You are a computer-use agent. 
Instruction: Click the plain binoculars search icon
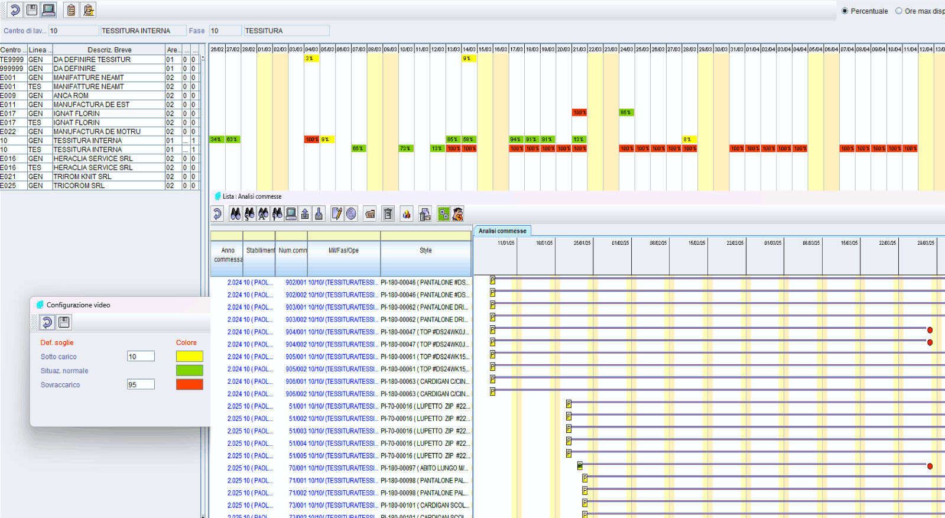(235, 214)
